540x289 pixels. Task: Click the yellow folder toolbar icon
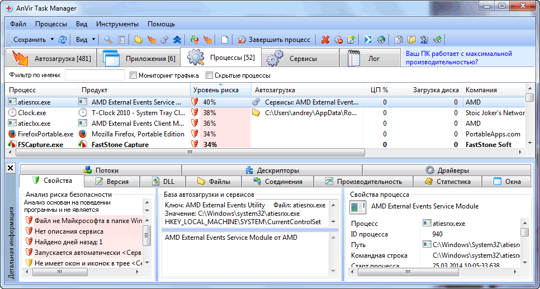point(139,40)
